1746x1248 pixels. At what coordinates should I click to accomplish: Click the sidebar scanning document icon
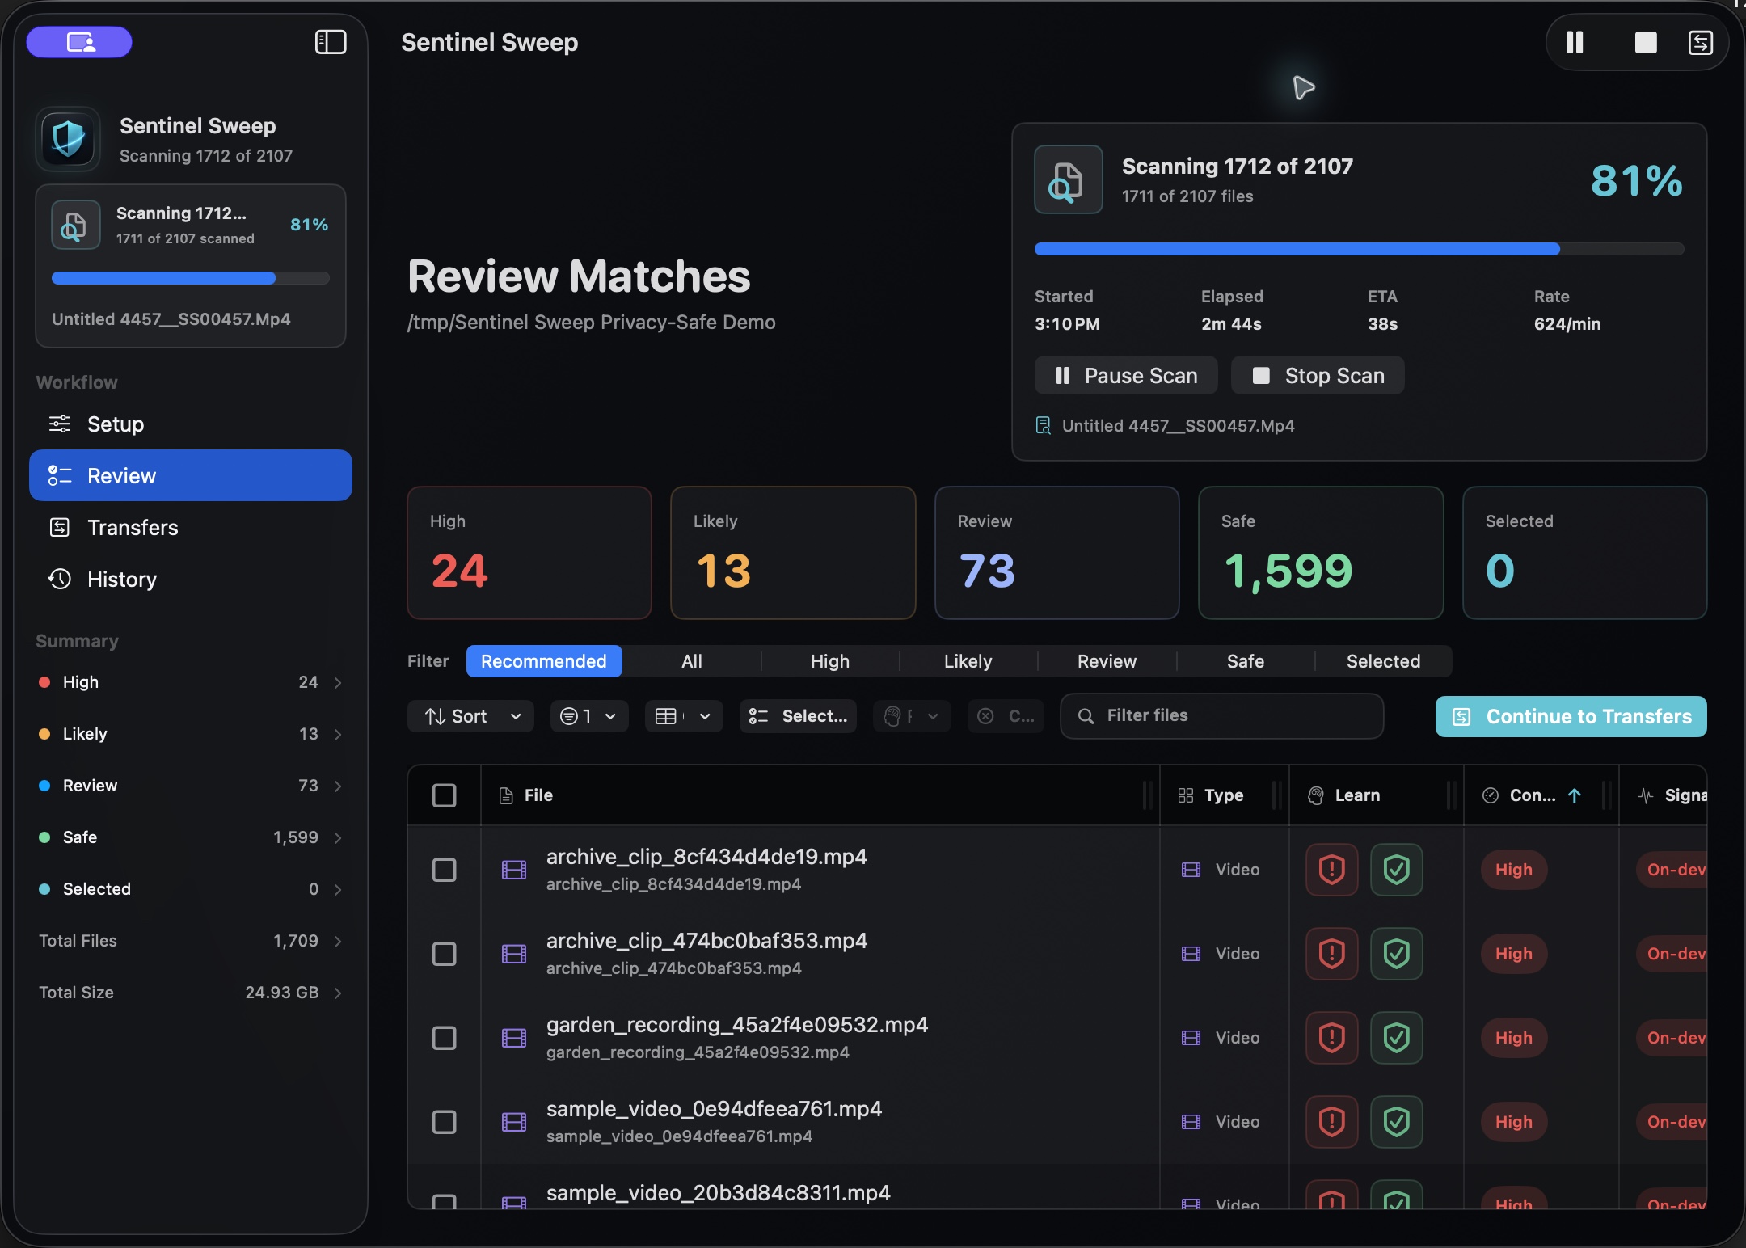click(x=75, y=225)
